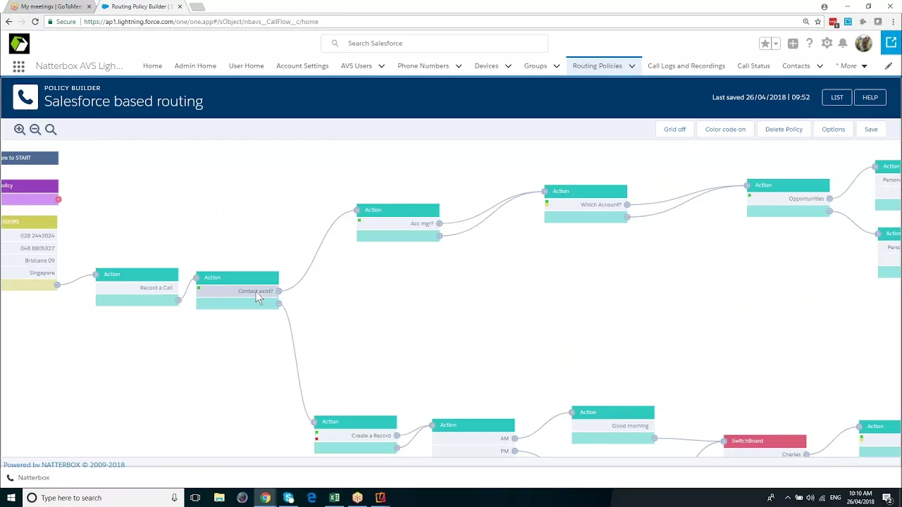Screen dimensions: 902x507
Task: Click the HELP button
Action: click(x=870, y=98)
